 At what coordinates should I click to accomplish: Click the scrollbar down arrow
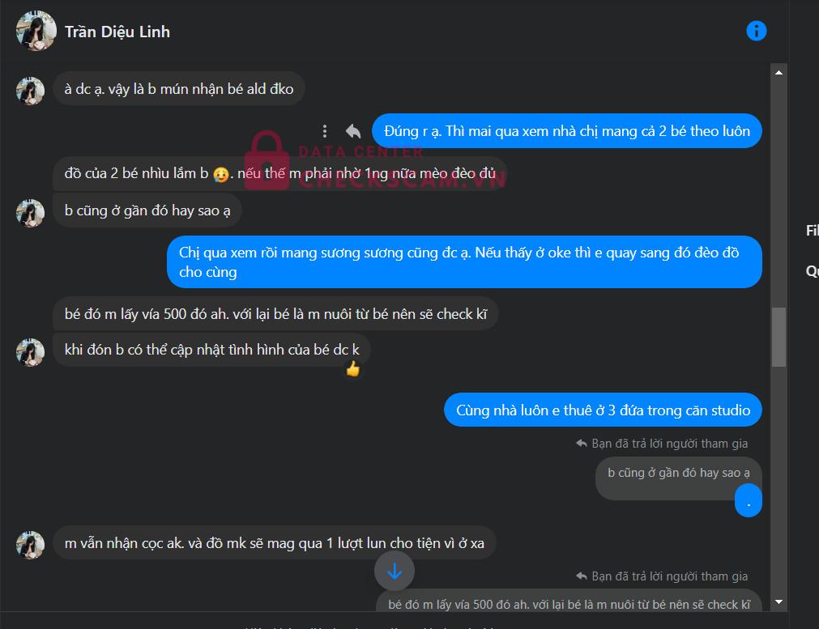coord(778,601)
